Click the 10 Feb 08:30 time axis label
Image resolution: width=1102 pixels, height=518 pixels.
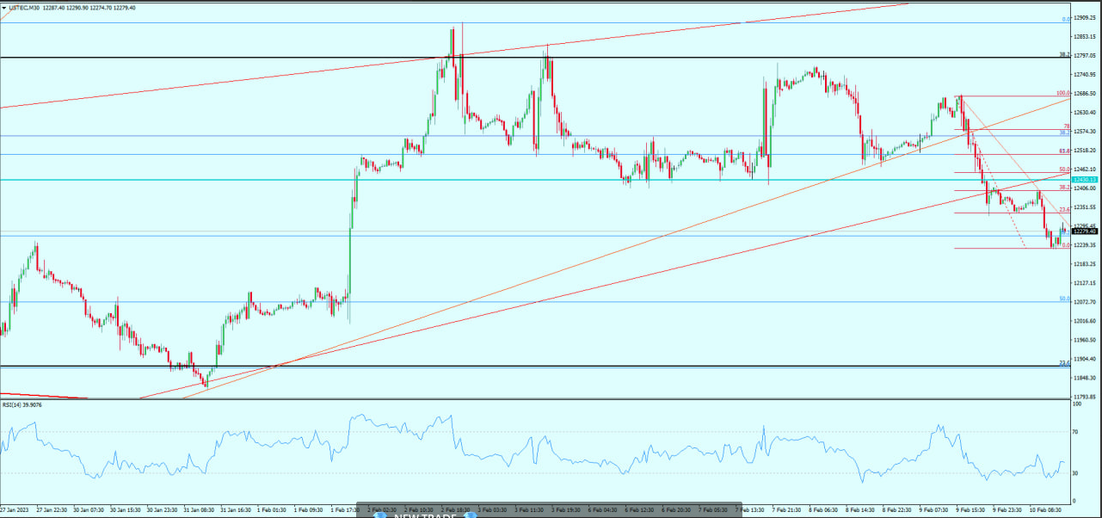click(1044, 509)
